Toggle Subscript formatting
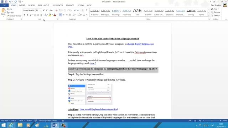Viewport: 228px width, 128px height. pyautogui.click(x=38, y=15)
